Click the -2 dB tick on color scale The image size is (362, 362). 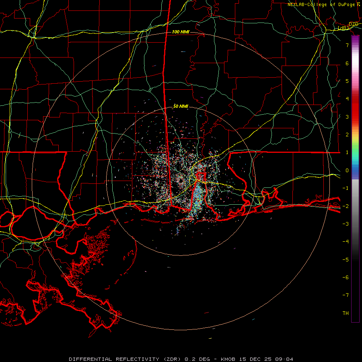point(346,206)
